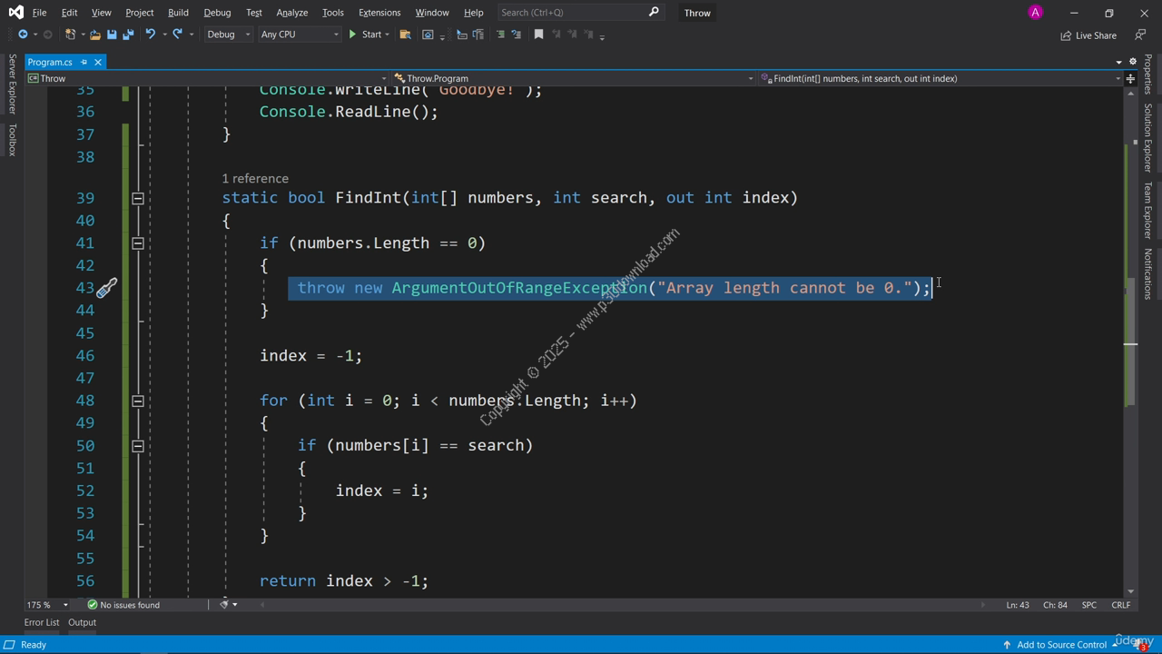The height and width of the screenshot is (654, 1162).
Task: Open the Server Explorer side tab
Action: (x=12, y=84)
